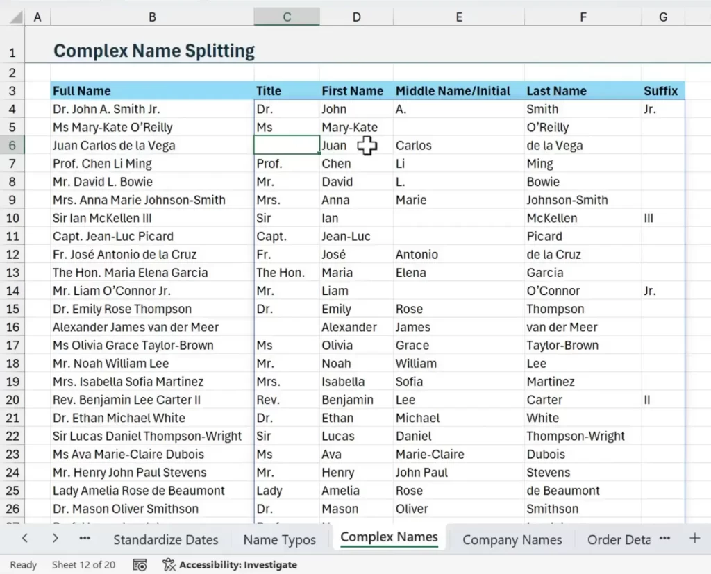Open the Order Details sheet tab
This screenshot has width=711, height=574.
[x=618, y=539]
